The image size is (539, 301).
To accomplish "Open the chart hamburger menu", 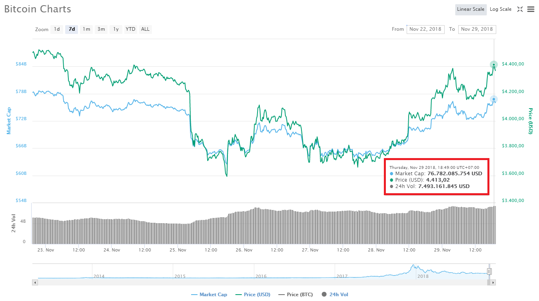I will 531,9.
